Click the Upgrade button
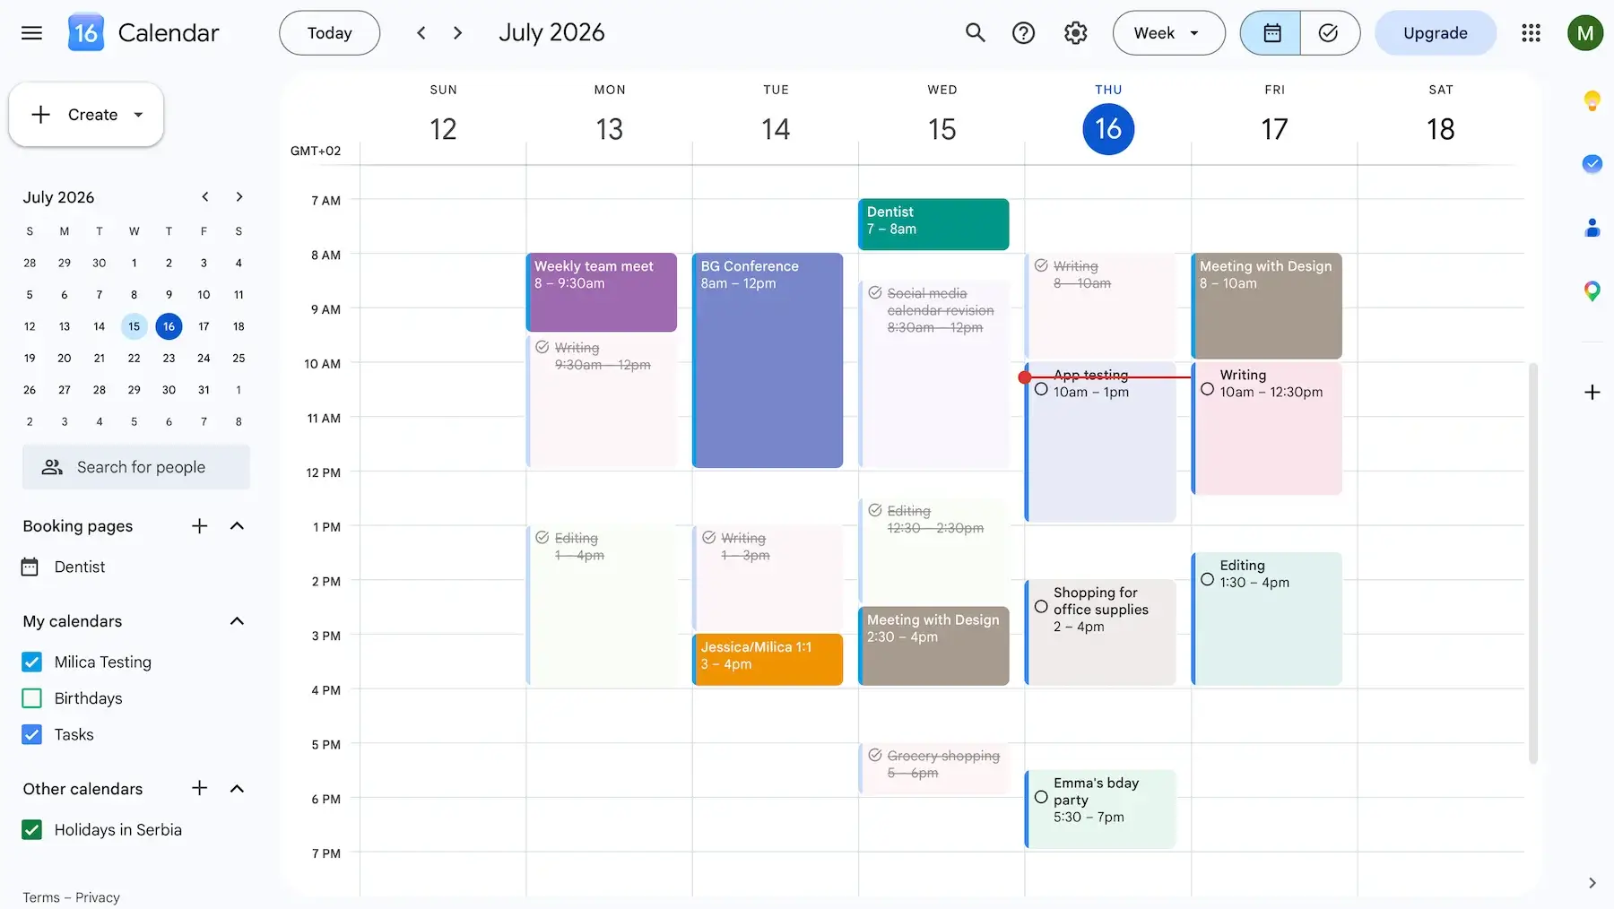 (x=1435, y=33)
